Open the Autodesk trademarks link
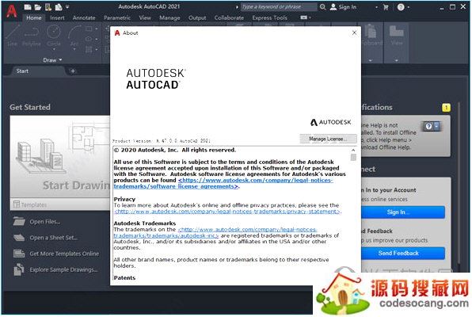472x317 pixels. 215,233
